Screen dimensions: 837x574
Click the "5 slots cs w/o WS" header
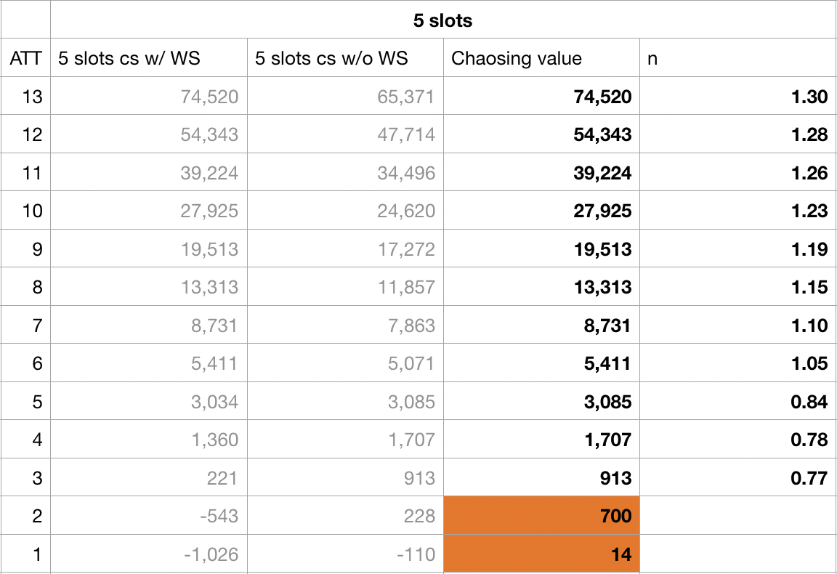[x=345, y=59]
